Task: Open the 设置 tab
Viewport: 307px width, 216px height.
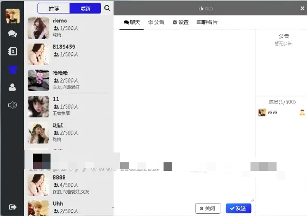Action: [x=180, y=22]
